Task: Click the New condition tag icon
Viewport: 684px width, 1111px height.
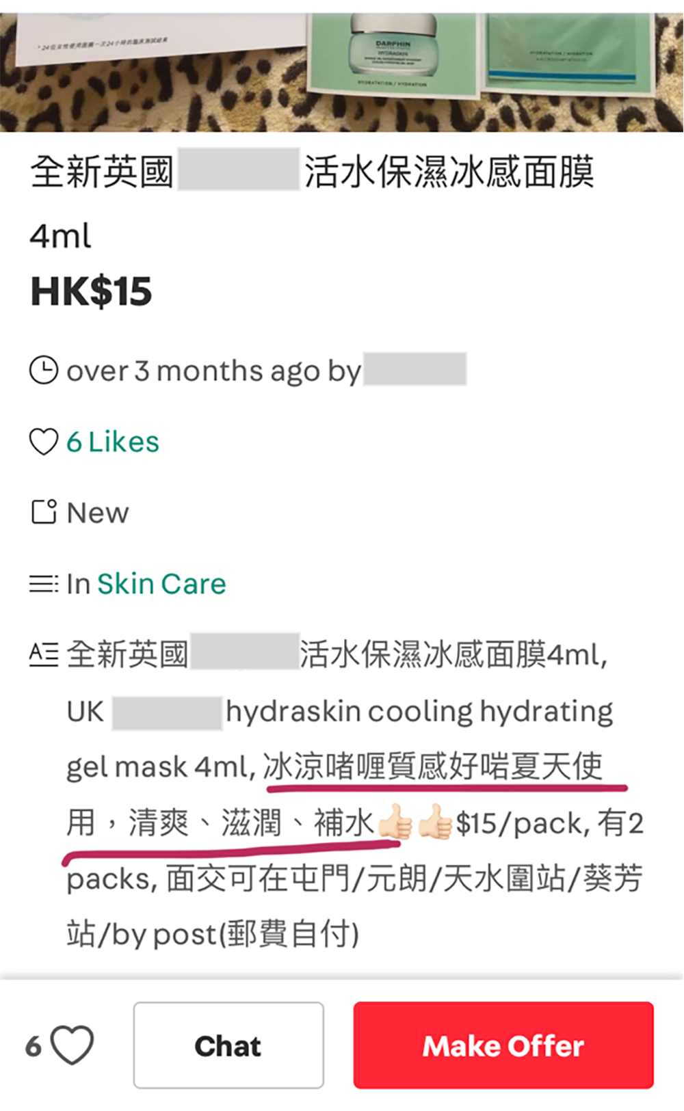Action: pos(44,512)
